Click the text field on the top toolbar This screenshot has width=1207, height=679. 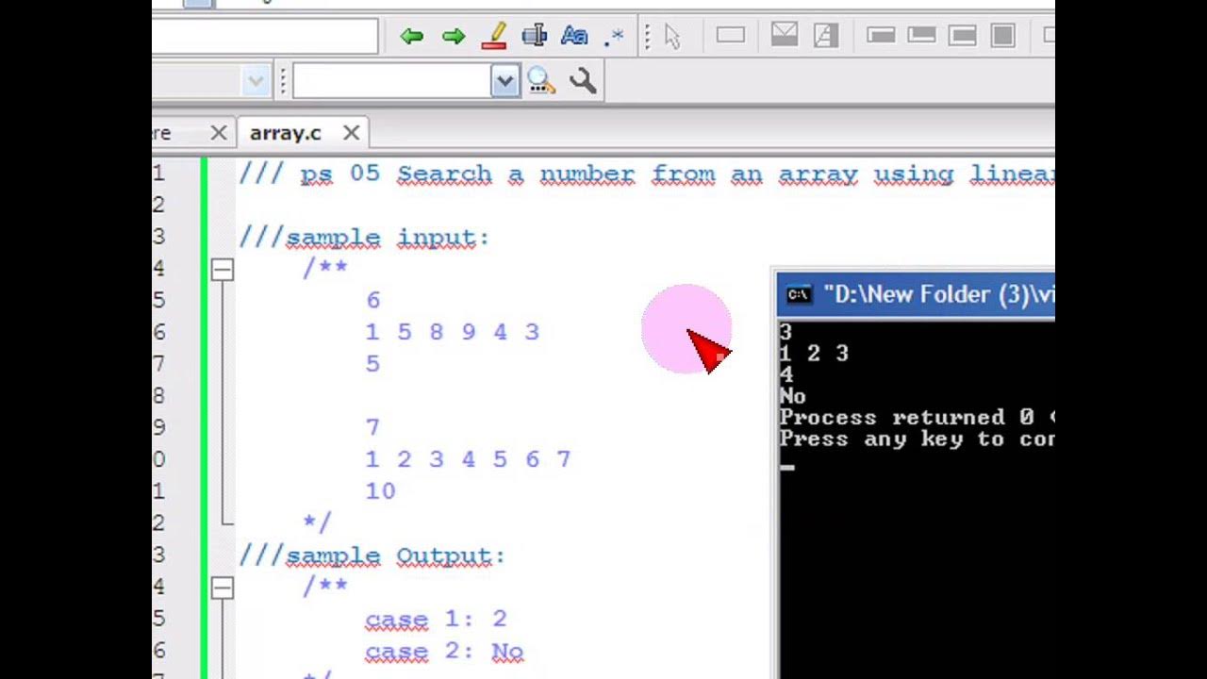click(265, 37)
